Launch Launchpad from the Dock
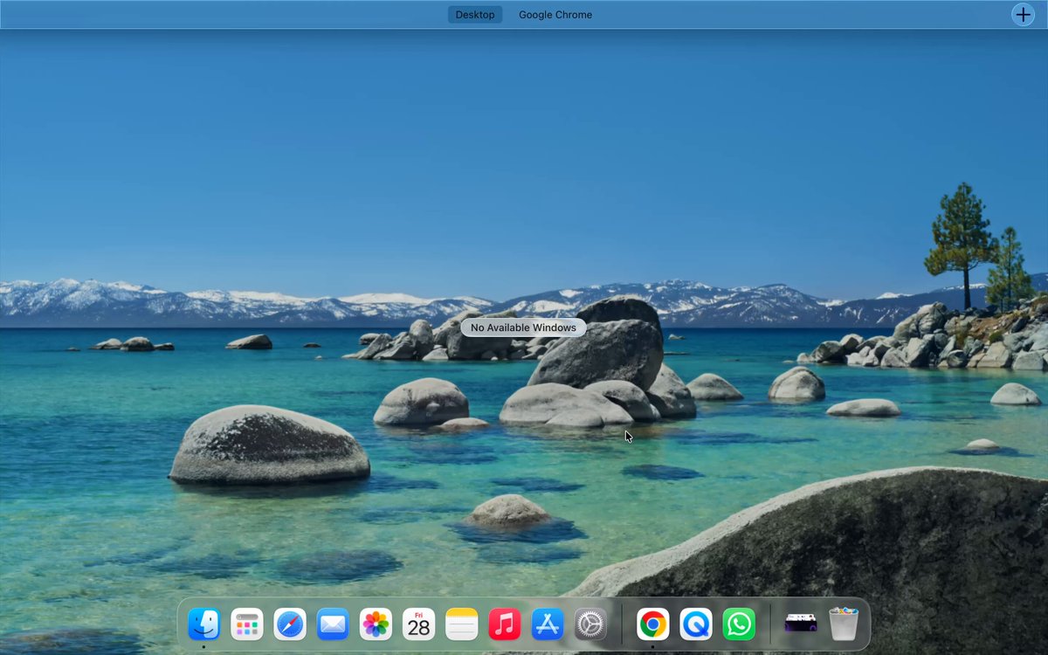 coord(247,624)
